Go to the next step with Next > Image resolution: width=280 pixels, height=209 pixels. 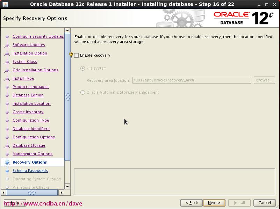[214, 203]
